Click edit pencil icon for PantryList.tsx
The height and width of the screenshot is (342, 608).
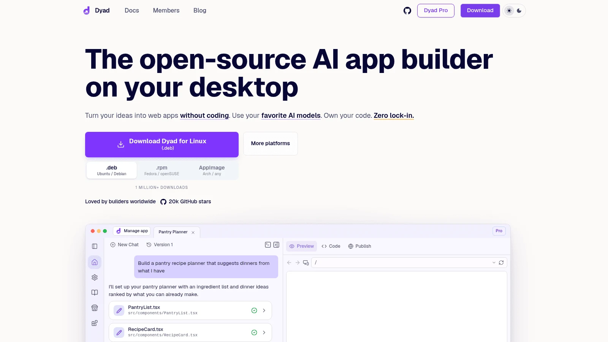pos(119,310)
